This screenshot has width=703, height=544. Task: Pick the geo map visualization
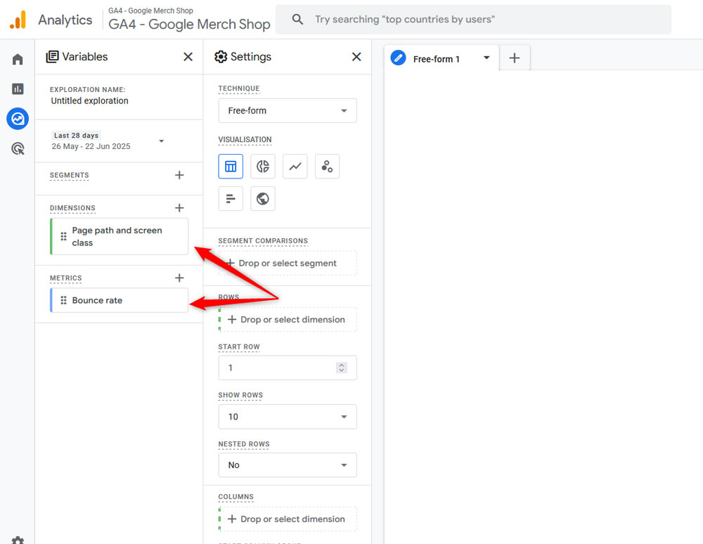click(262, 198)
